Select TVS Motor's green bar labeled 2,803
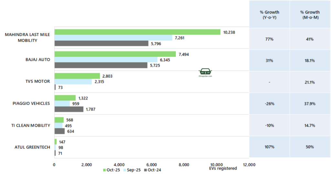Image resolution: width=331 pixels, height=174 pixels. coord(77,76)
